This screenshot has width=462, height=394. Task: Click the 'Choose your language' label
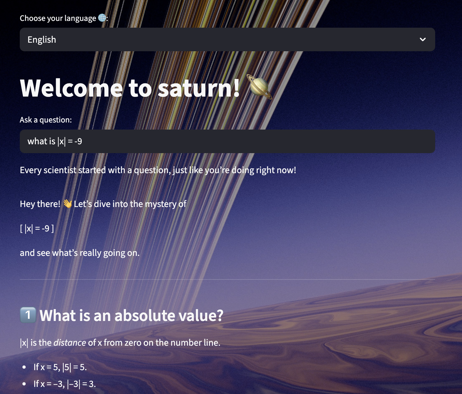(58, 18)
